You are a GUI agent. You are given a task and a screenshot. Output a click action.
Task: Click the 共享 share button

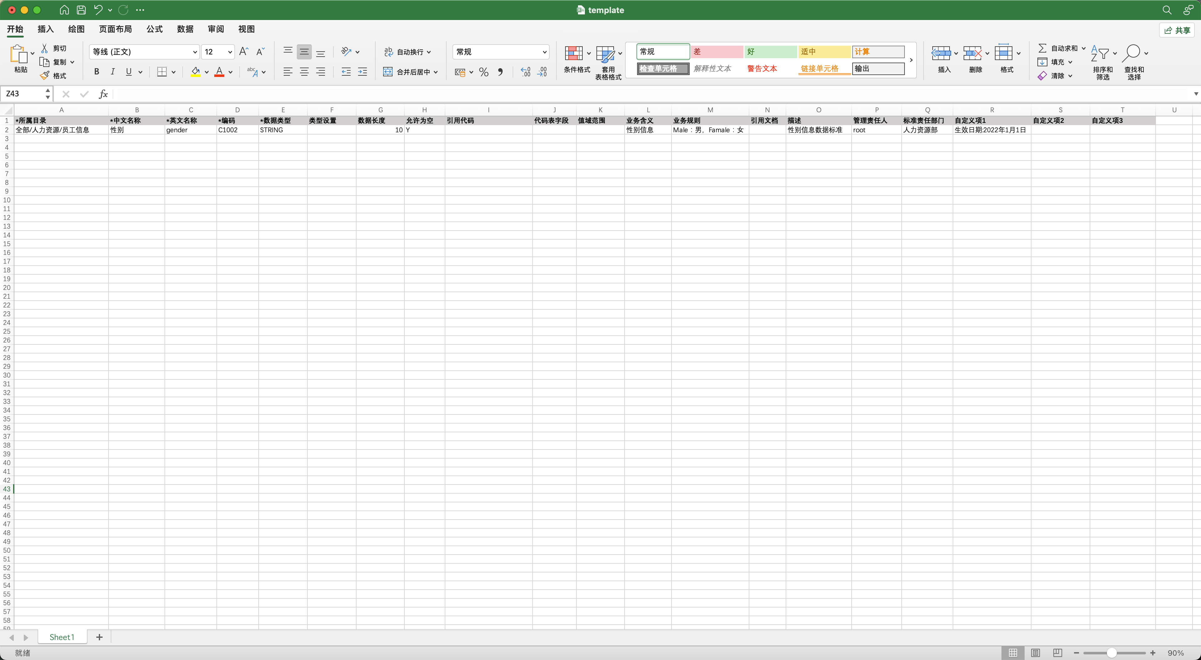coord(1177,30)
